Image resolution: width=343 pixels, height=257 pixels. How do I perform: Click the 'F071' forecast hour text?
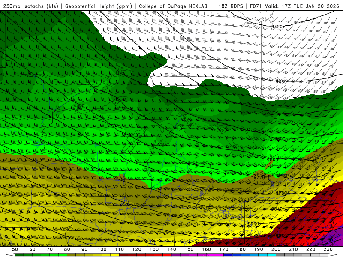coord(256,6)
